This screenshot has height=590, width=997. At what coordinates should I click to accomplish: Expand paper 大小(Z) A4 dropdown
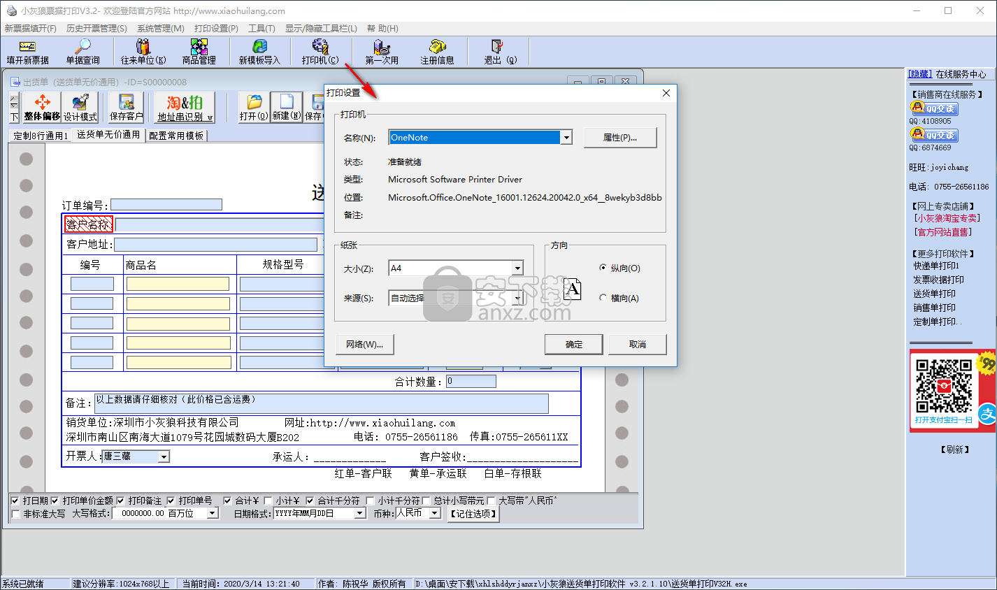pos(517,268)
